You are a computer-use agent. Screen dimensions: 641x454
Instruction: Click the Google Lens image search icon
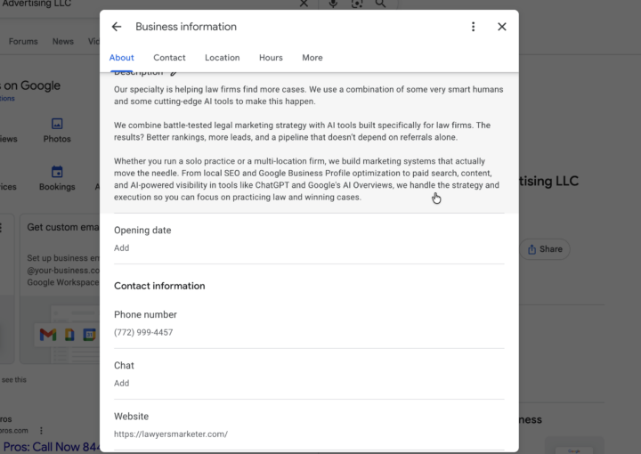357,4
